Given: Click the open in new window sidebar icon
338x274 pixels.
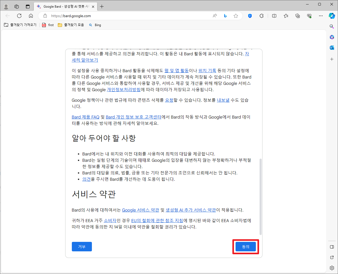Looking at the screenshot, I should 332,257.
